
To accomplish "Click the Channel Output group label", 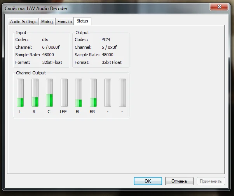I will click(31, 73).
